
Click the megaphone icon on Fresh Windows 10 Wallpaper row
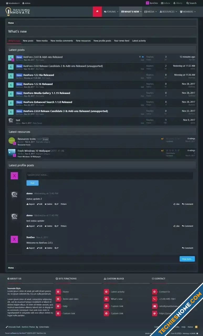tap(163, 151)
